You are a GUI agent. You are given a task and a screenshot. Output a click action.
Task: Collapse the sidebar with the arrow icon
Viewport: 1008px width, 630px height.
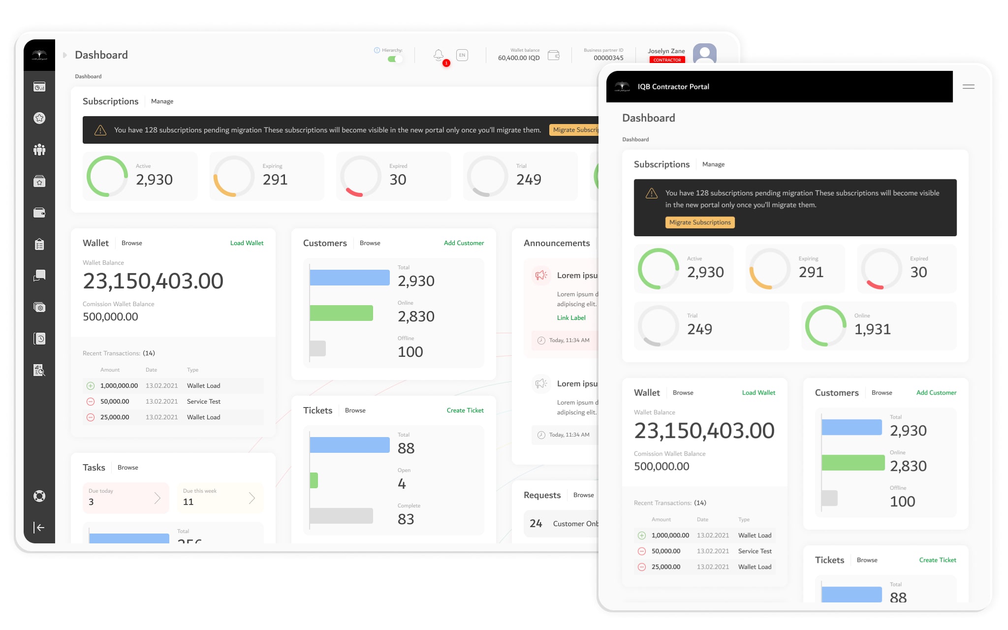point(39,528)
